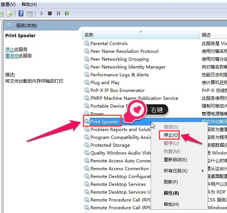Click the Pause Service toolbar icon
This screenshot has width=227, height=213.
[x=58, y=13]
